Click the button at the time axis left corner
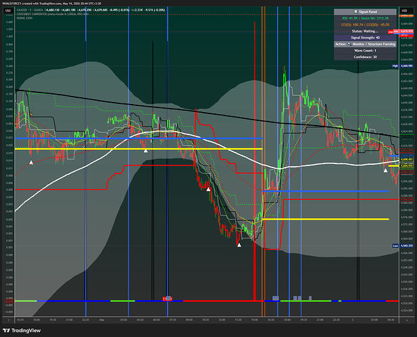This screenshot has height=337, width=417. [9, 320]
